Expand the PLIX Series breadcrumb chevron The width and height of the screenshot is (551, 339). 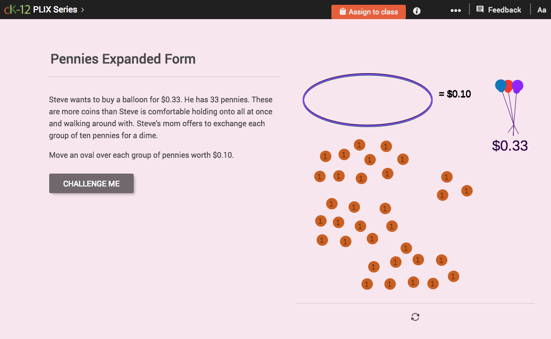(x=82, y=9)
